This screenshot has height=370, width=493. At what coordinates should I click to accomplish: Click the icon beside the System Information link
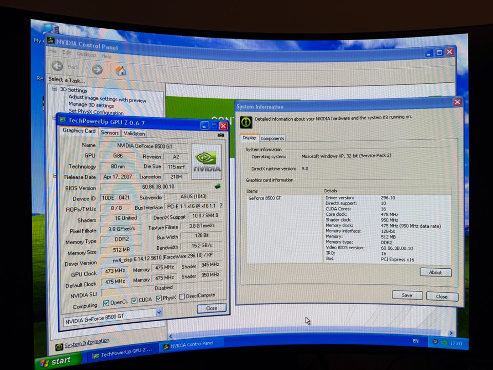pyautogui.click(x=59, y=347)
